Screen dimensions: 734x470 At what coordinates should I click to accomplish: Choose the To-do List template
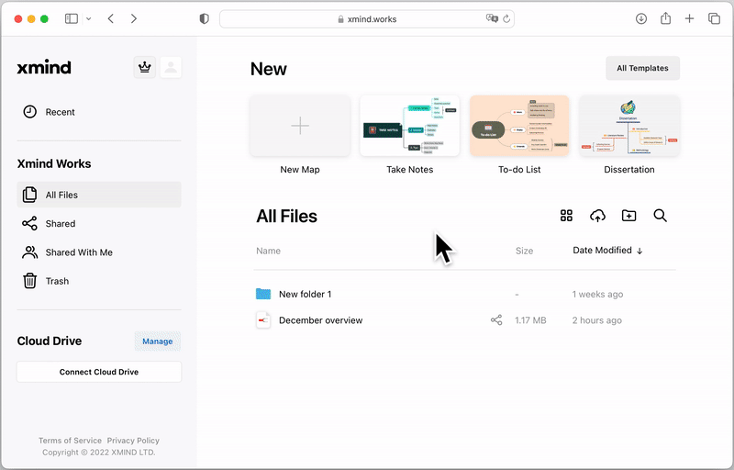519,126
